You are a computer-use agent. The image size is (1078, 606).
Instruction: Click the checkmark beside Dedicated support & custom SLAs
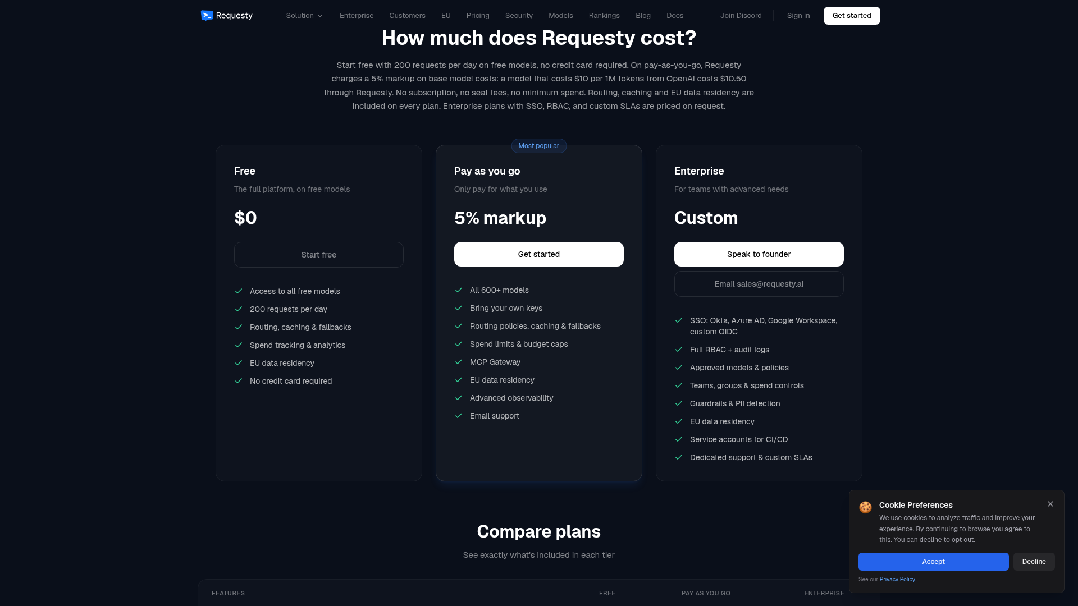tap(679, 457)
